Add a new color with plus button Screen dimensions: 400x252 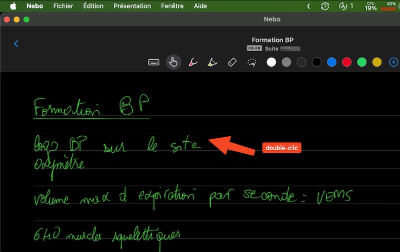(393, 62)
